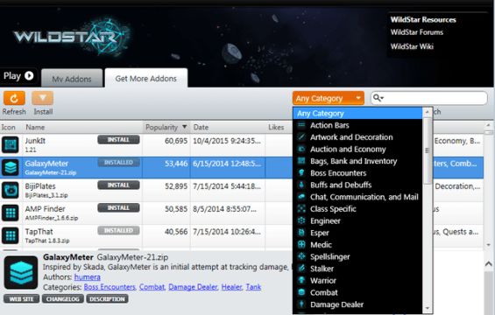
Task: Click INSTALL button for AMP Finder
Action: coord(118,207)
